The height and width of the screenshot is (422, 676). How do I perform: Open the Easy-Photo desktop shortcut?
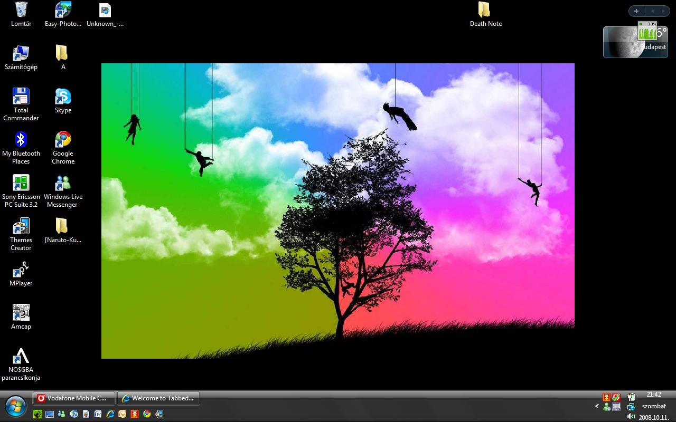click(63, 14)
